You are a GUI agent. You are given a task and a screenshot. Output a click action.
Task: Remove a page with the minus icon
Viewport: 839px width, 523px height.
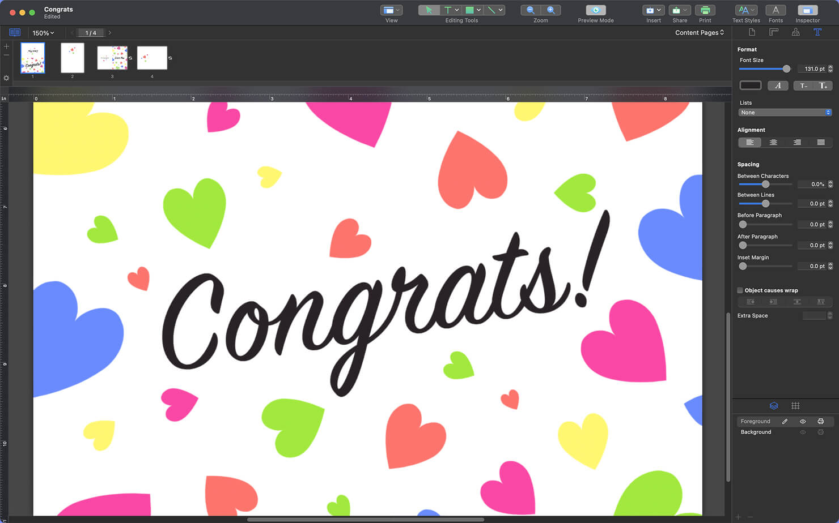pos(6,55)
